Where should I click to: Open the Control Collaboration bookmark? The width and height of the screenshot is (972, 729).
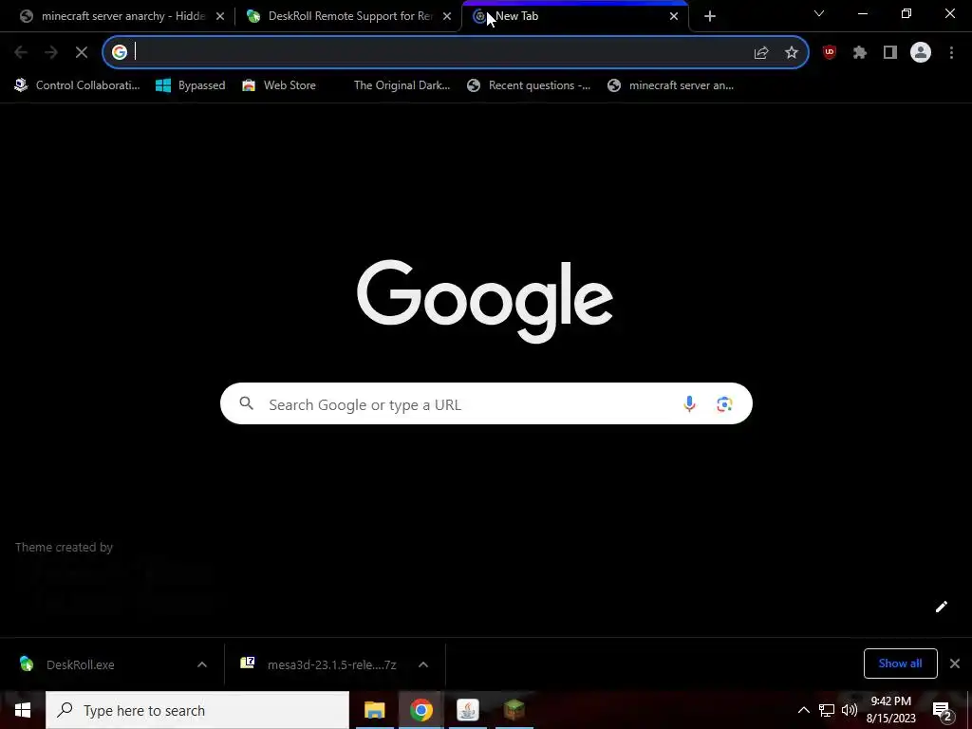78,85
